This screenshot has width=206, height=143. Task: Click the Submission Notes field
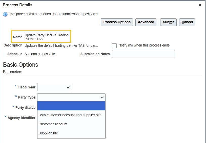[x=143, y=54]
